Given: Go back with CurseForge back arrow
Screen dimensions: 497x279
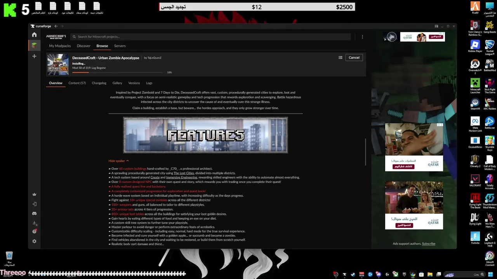Looking at the screenshot, I should click(x=56, y=26).
